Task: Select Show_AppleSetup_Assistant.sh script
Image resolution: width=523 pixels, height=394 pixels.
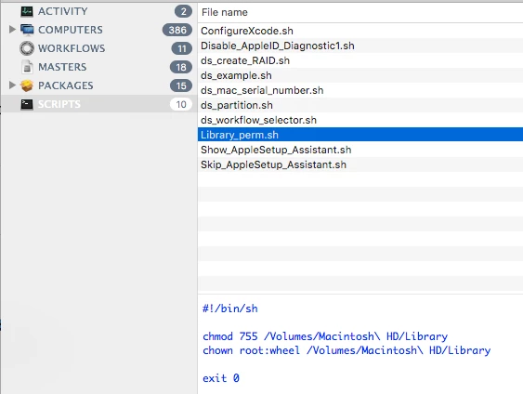Action: pos(360,150)
